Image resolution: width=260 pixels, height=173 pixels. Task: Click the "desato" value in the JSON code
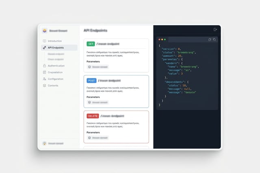(x=190, y=93)
